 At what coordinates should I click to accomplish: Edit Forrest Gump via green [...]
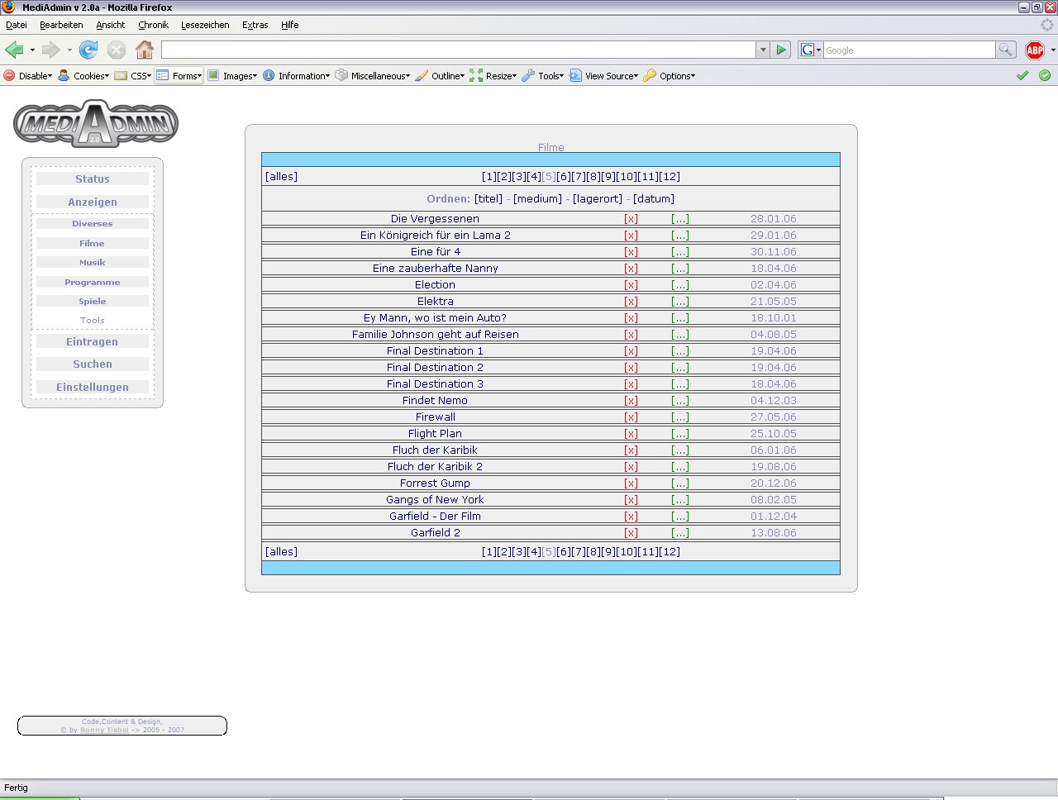(x=679, y=483)
